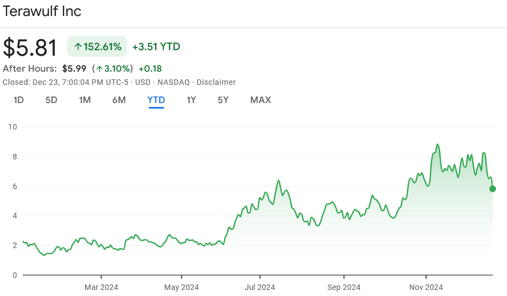This screenshot has width=507, height=296.
Task: Click the Terawulf Inc title
Action: (42, 12)
